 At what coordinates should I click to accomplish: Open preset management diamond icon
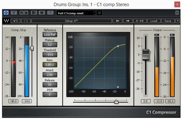click(x=100, y=13)
